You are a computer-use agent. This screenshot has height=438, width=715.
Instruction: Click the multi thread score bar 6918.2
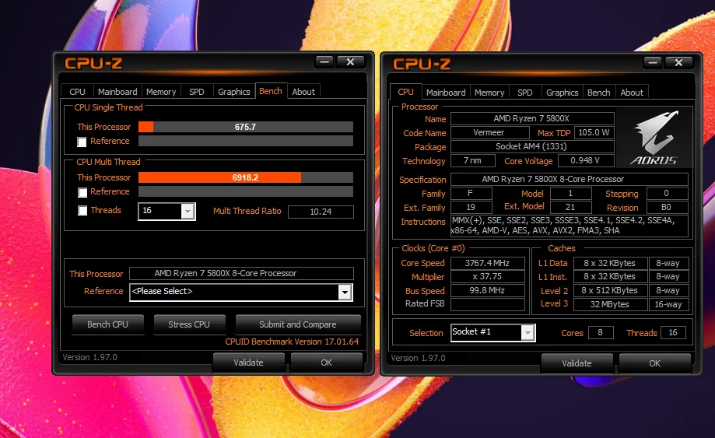tap(246, 177)
